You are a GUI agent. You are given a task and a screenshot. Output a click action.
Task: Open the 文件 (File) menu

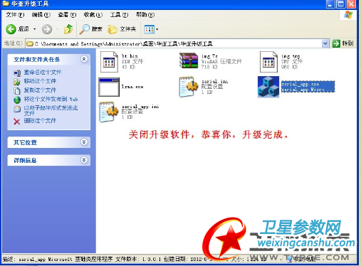tap(15, 15)
